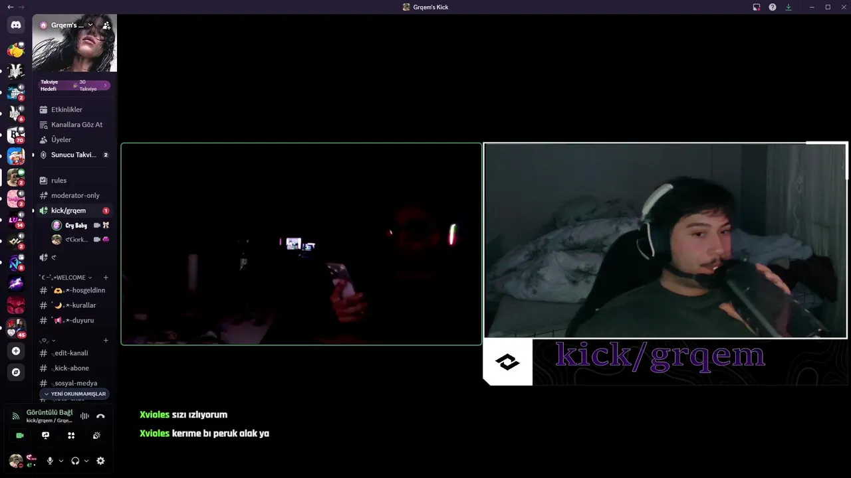Open the server showing a 6 badge
This screenshot has width=851, height=478.
pyautogui.click(x=16, y=114)
